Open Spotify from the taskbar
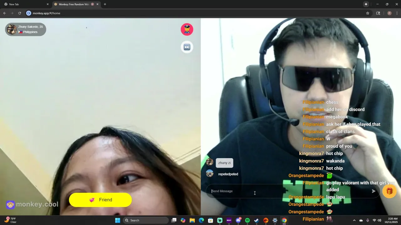 247,220
